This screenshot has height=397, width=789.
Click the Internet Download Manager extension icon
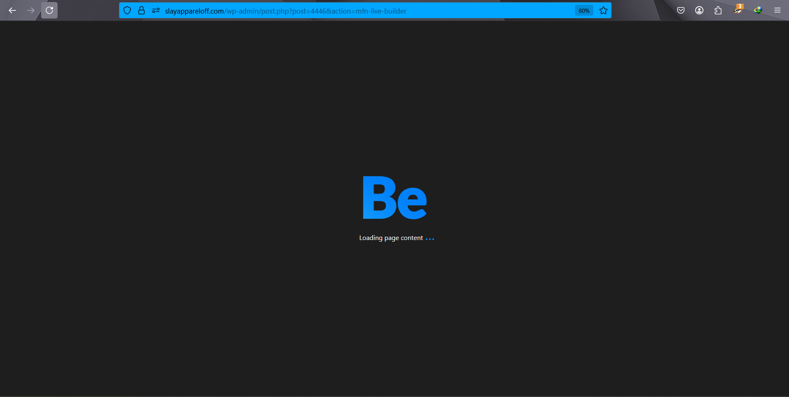[x=758, y=10]
